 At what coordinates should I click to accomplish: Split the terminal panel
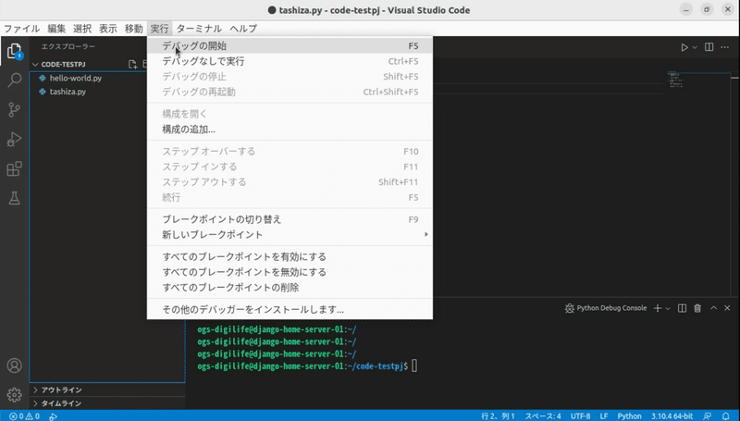[682, 308]
